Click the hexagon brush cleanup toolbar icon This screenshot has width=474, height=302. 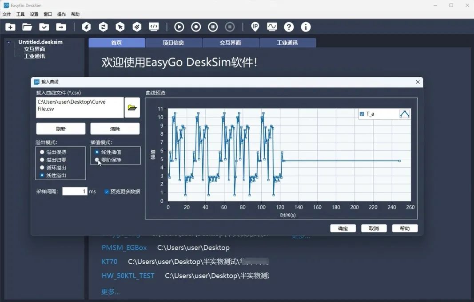click(x=137, y=27)
